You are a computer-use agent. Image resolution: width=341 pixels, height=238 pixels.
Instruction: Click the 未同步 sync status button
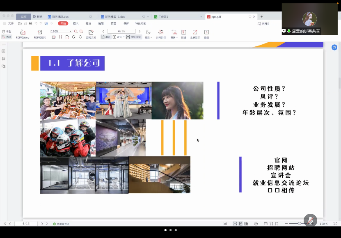(263, 23)
